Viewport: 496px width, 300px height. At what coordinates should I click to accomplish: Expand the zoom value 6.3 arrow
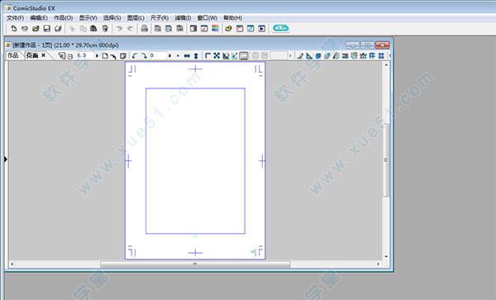tap(97, 56)
